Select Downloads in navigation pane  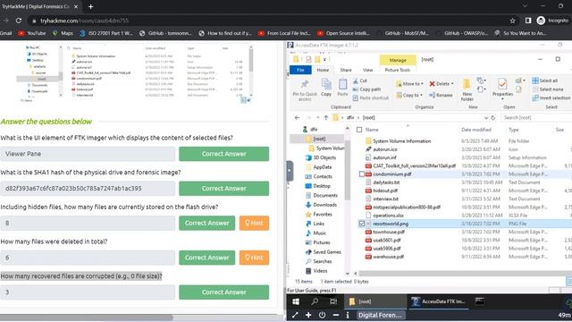tap(321, 205)
